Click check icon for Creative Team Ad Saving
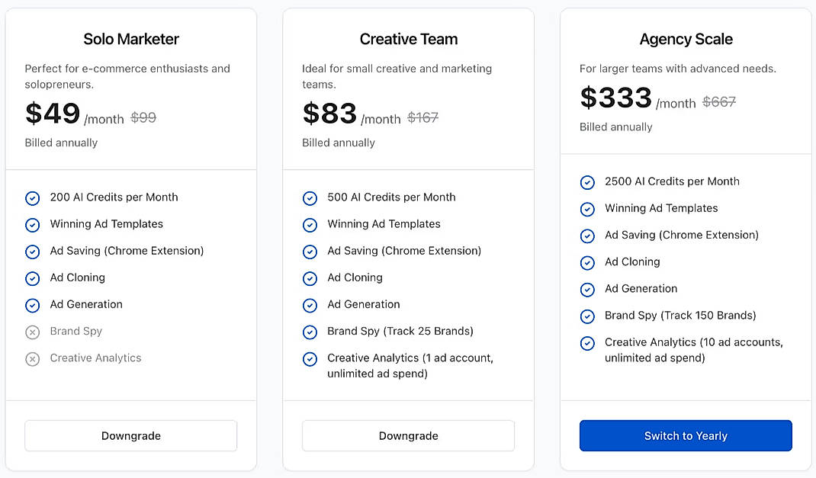816x478 pixels. click(310, 252)
